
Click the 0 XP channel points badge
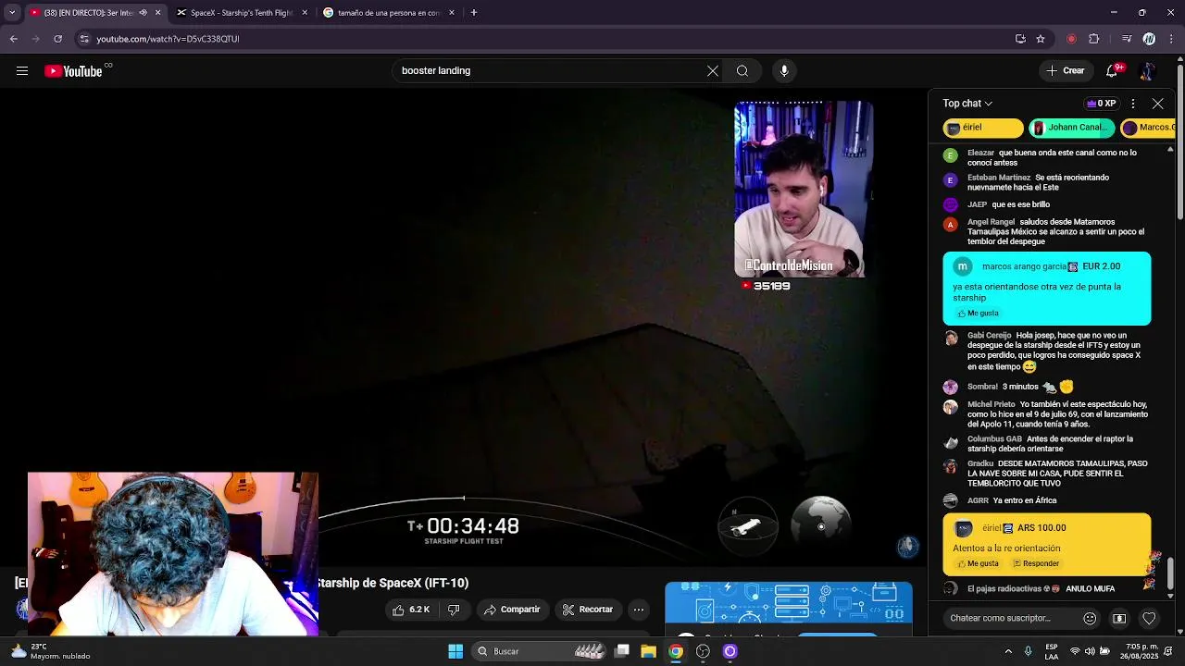click(1102, 104)
